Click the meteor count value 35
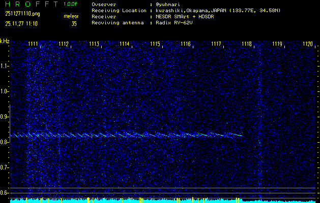The height and width of the screenshot is (203, 320). pos(74,23)
